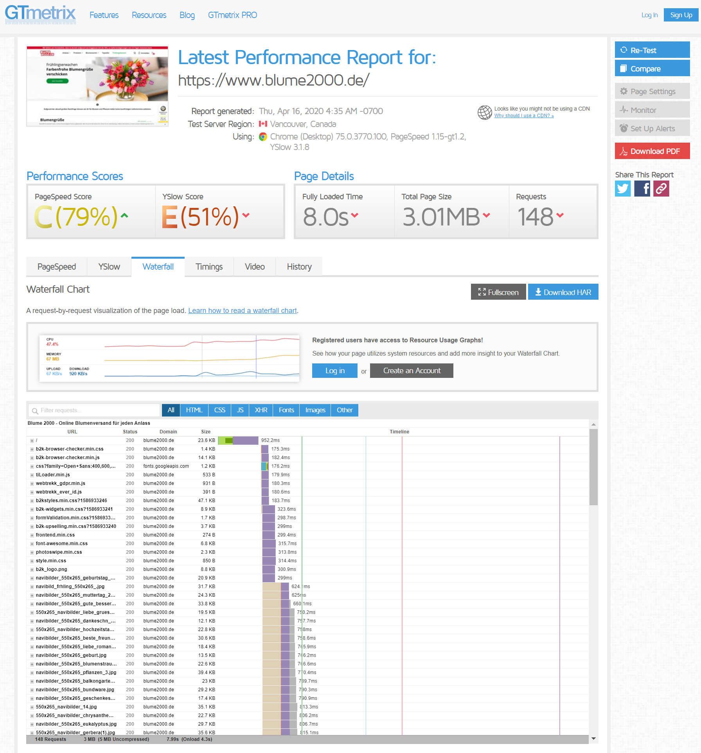This screenshot has height=753, width=701.
Task: Click the magnifier icon in the filter box
Action: coord(35,411)
